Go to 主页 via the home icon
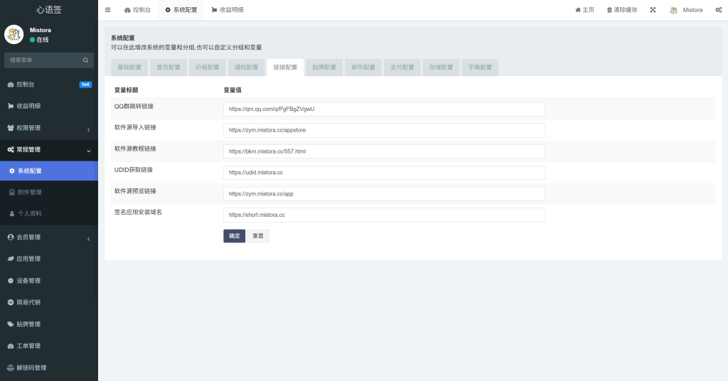This screenshot has width=728, height=381. pos(578,10)
